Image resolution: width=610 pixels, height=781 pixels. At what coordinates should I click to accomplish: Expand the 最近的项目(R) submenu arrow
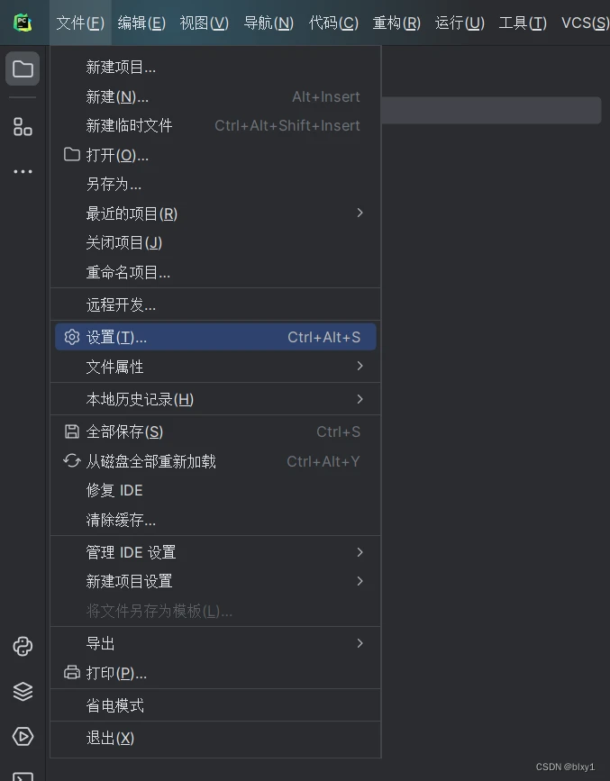tap(360, 213)
